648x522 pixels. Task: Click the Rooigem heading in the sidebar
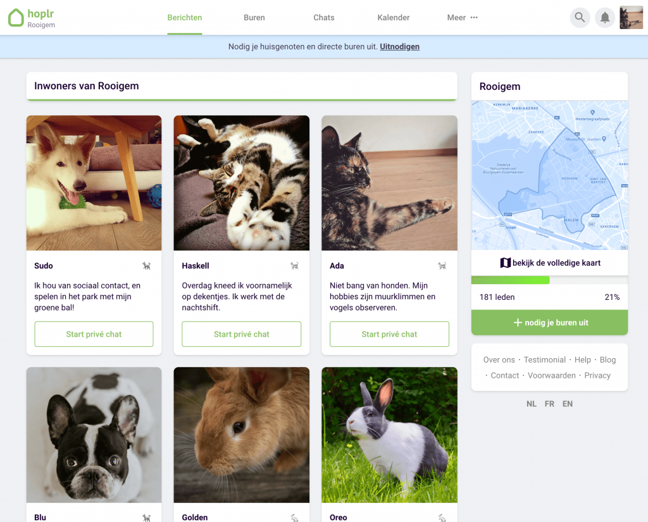[500, 87]
